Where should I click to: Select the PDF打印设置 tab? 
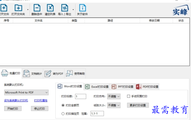[x=147, y=87]
